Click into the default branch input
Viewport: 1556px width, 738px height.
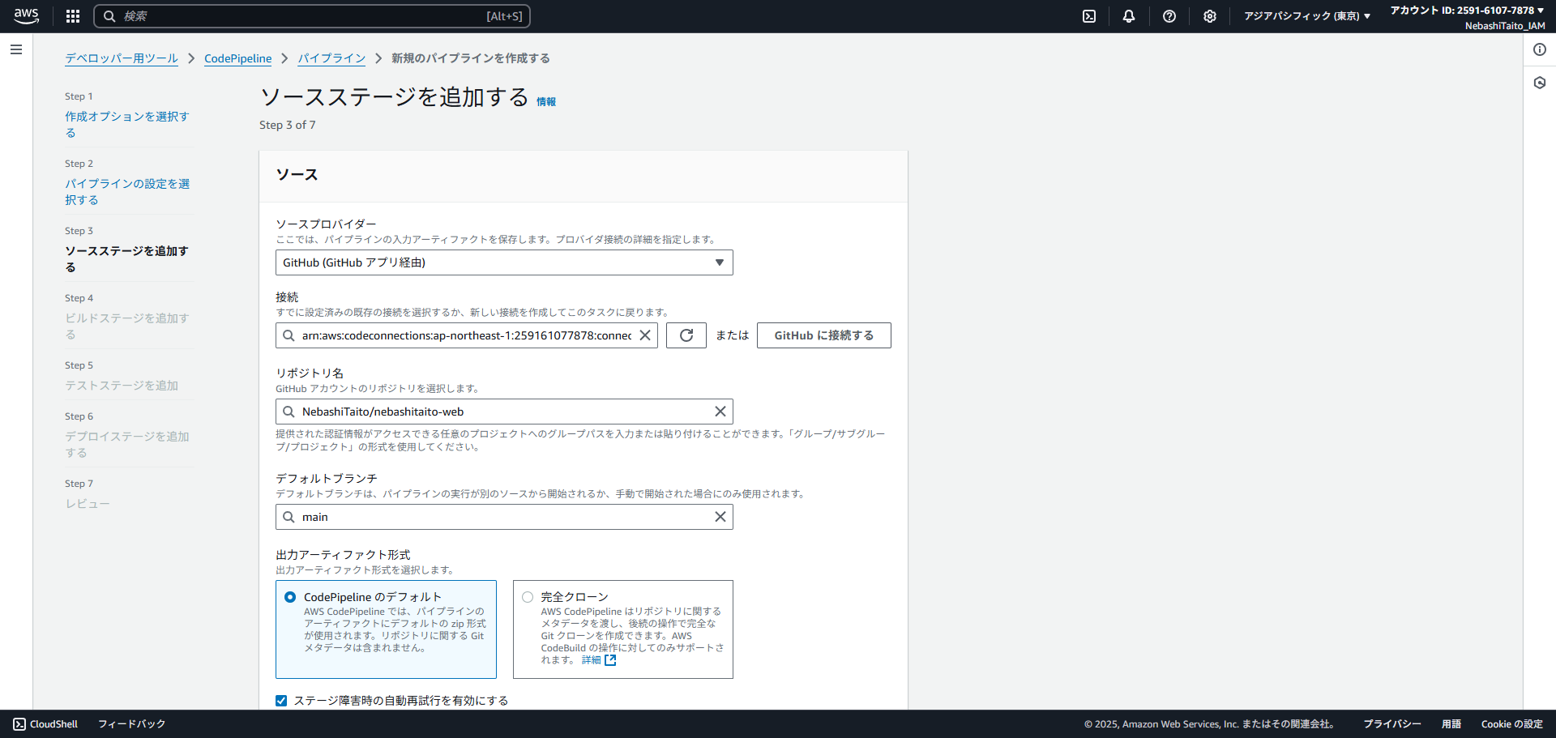point(504,517)
